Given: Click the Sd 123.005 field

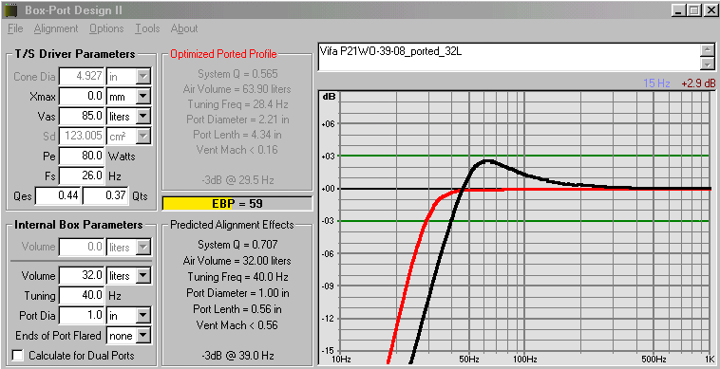Looking at the screenshot, I should point(83,137).
